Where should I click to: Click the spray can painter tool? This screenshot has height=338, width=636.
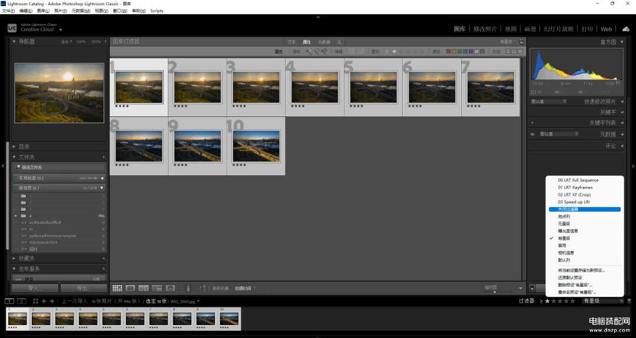(188, 288)
